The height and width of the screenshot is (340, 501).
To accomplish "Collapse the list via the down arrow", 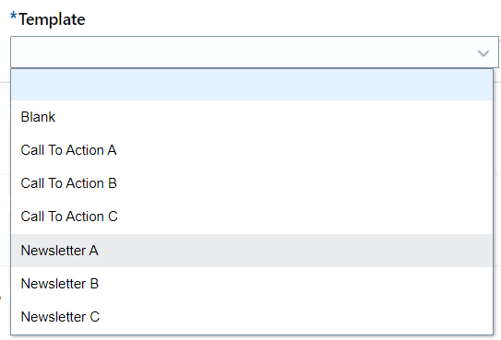I will pos(483,53).
